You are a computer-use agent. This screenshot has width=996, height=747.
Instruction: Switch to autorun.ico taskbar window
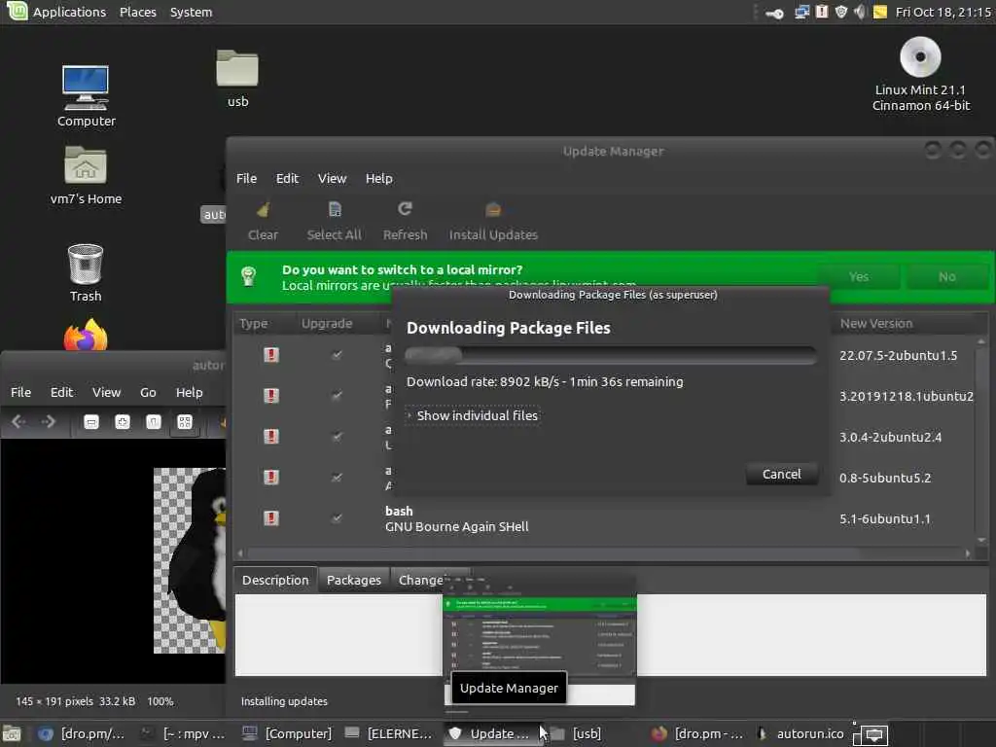coord(801,733)
